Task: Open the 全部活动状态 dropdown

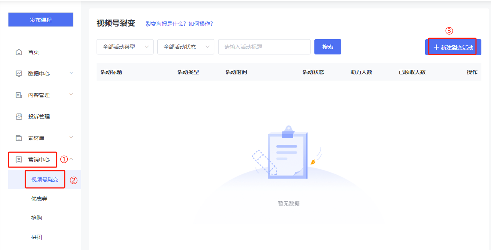Action: 186,47
